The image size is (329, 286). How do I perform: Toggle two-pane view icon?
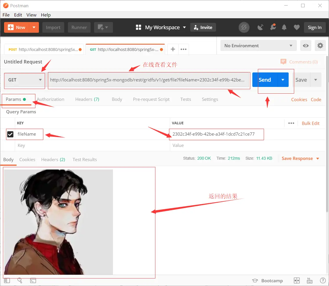[297, 280]
